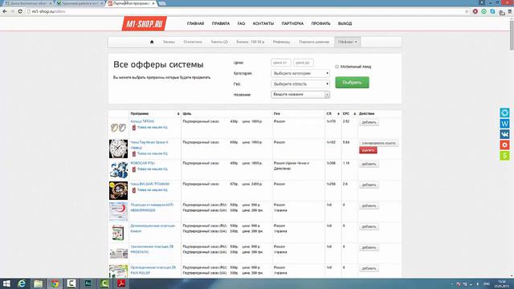The width and height of the screenshot is (514, 289).
Task: Open File Explorer from the taskbar
Action: point(38,283)
